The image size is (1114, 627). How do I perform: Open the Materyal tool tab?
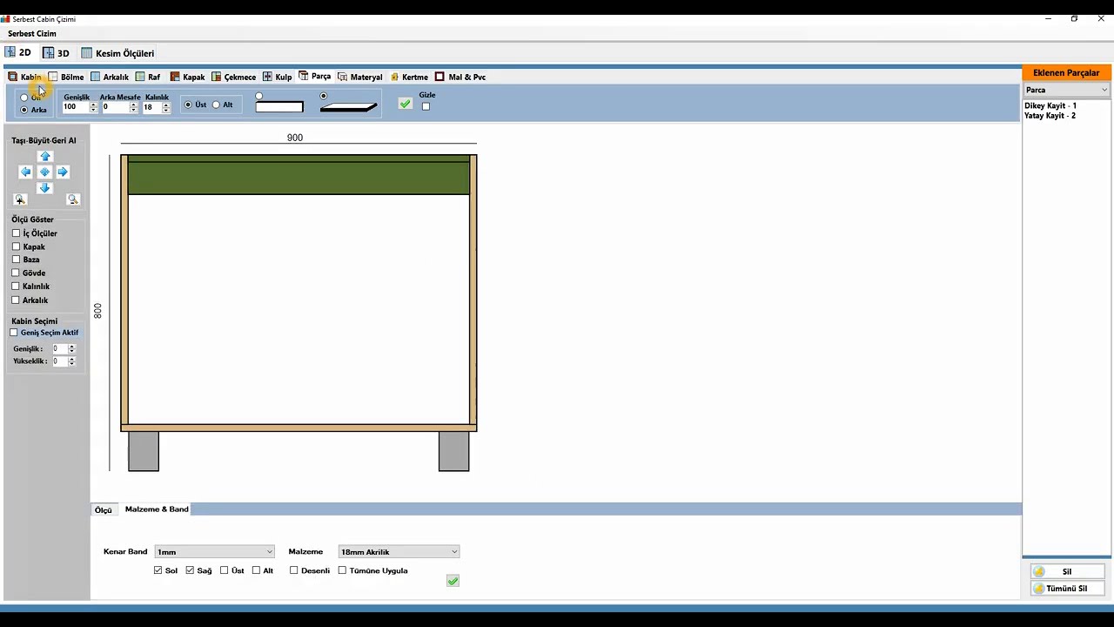click(x=360, y=78)
